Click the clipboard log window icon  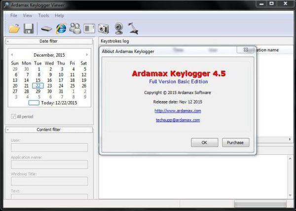tap(89, 29)
